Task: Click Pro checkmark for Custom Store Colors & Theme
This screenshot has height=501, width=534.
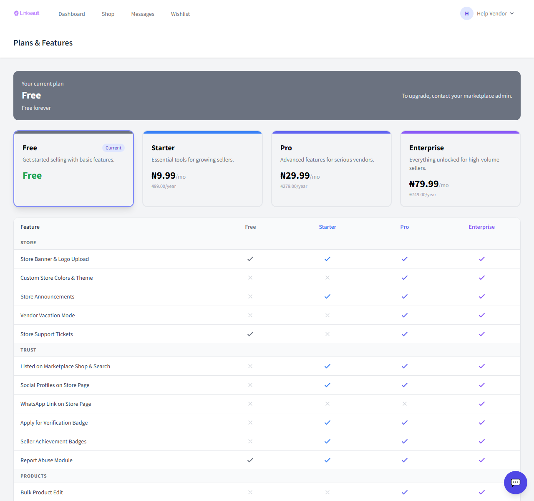Action: tap(405, 278)
